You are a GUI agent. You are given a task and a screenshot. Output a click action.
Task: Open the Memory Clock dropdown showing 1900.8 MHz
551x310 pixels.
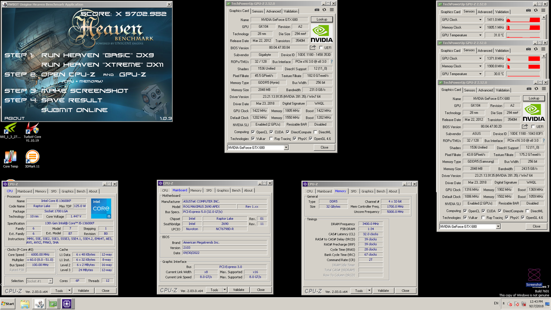pos(480,66)
